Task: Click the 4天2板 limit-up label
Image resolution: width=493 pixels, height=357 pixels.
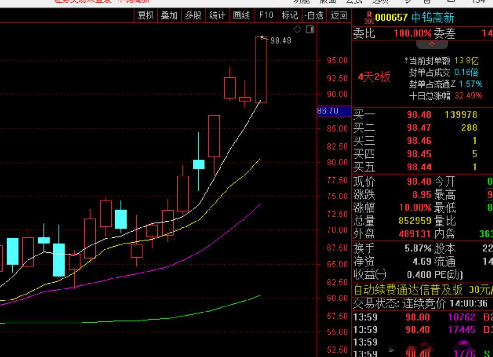Action: (374, 77)
